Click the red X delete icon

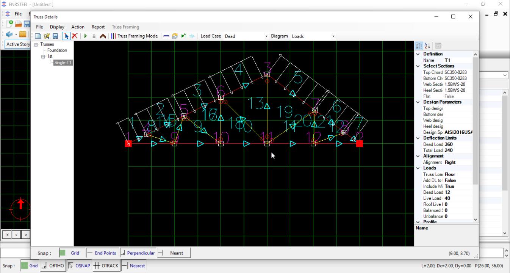pyautogui.click(x=75, y=36)
